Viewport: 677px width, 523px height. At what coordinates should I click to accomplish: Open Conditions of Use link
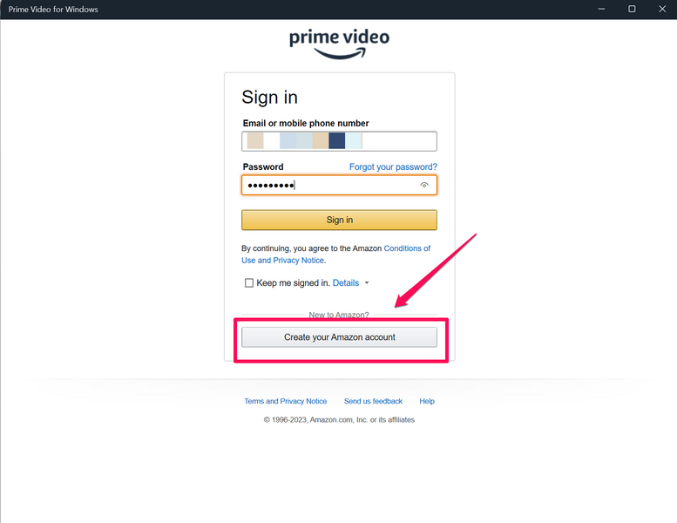407,248
